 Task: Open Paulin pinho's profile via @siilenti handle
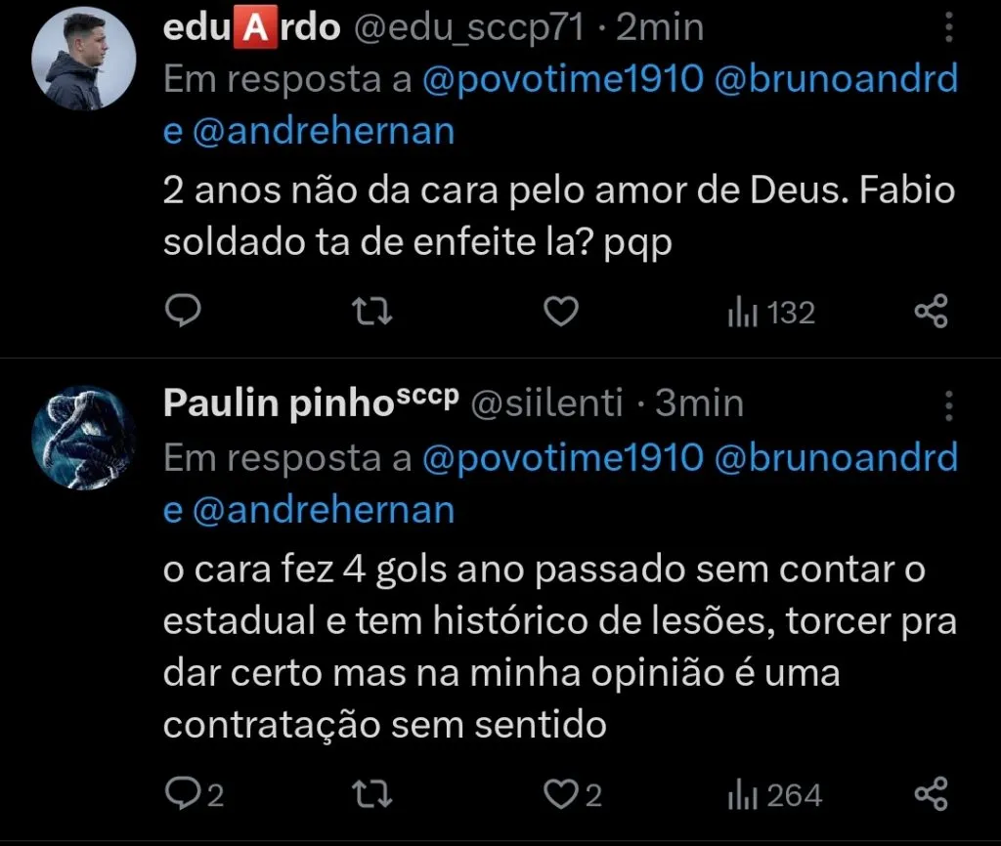pyautogui.click(x=543, y=402)
